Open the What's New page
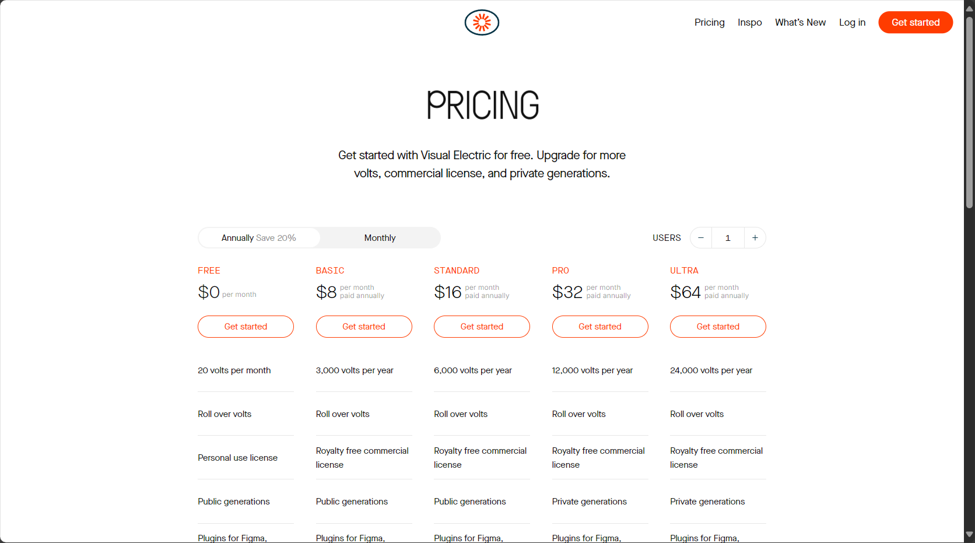This screenshot has height=543, width=975. pos(800,22)
